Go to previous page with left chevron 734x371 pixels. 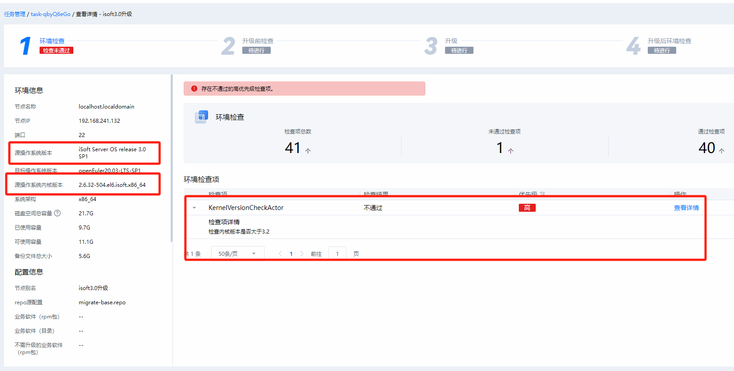tap(280, 254)
